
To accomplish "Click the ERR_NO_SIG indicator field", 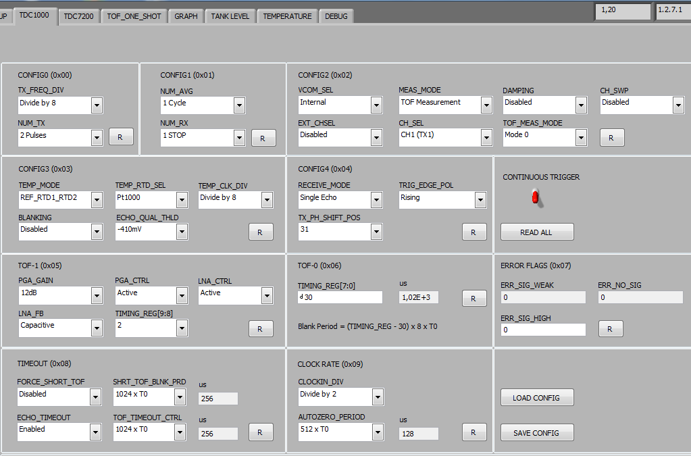I will (x=640, y=297).
